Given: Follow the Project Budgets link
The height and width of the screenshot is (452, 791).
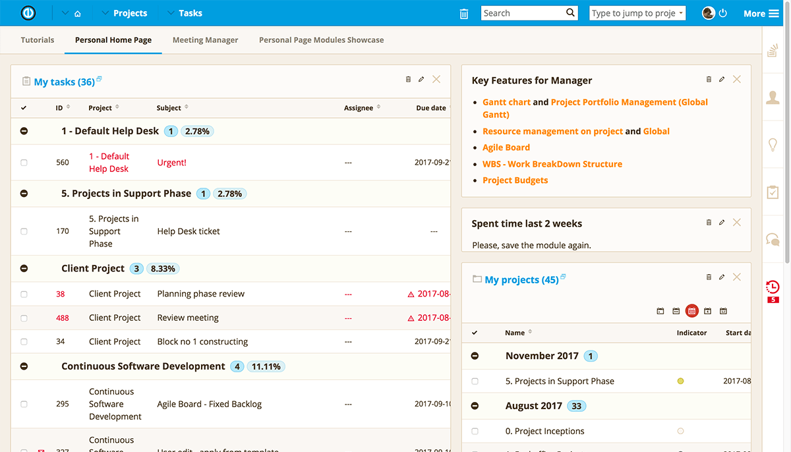Looking at the screenshot, I should [515, 180].
